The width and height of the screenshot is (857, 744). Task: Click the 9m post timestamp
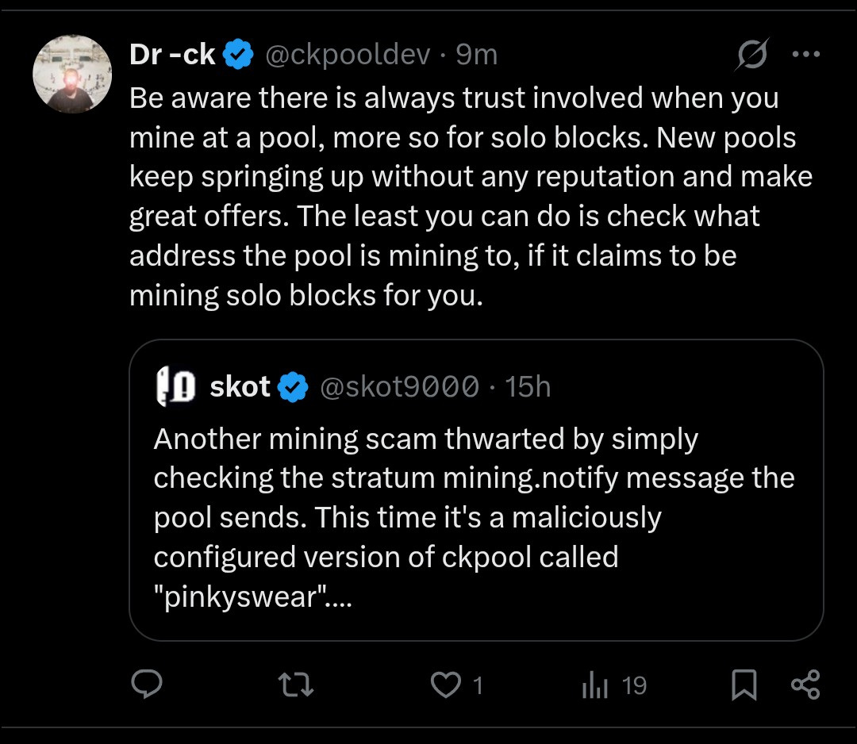click(x=477, y=55)
